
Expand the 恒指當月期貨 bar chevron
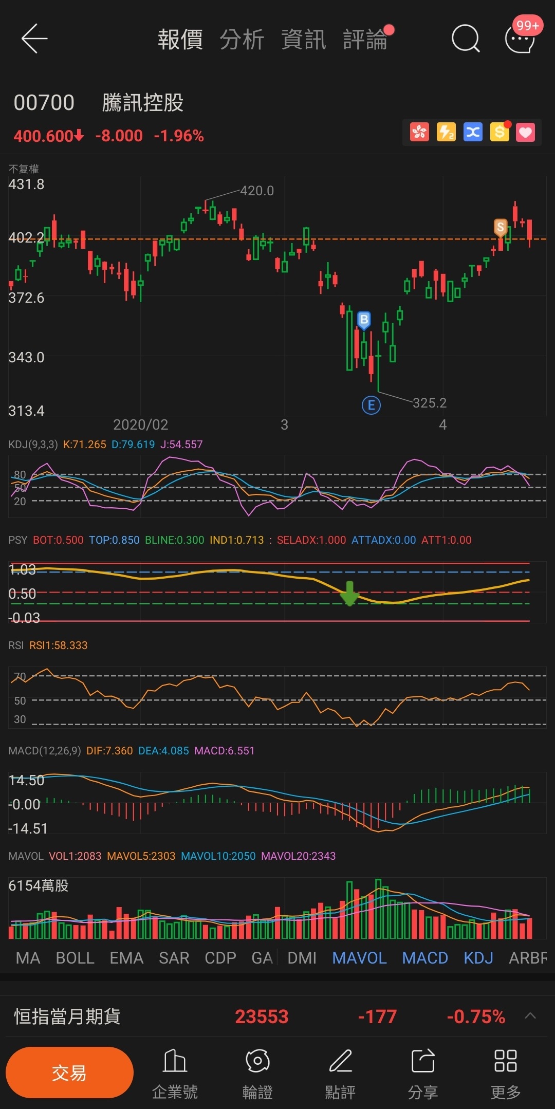tap(530, 1016)
